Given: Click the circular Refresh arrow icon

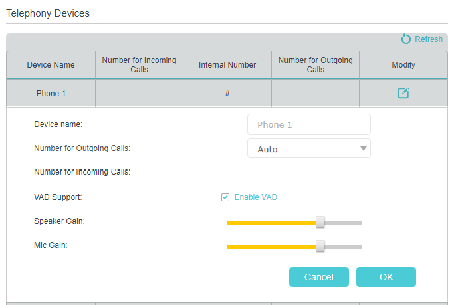Looking at the screenshot, I should pos(406,39).
